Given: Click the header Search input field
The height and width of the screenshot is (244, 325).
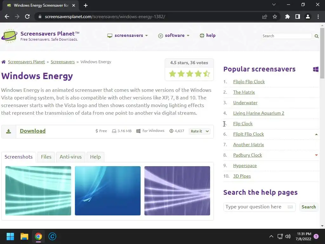Looking at the screenshot, I should tap(287, 36).
